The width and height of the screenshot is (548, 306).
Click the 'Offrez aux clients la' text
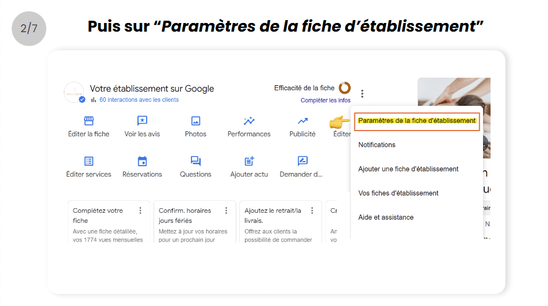coord(271,231)
